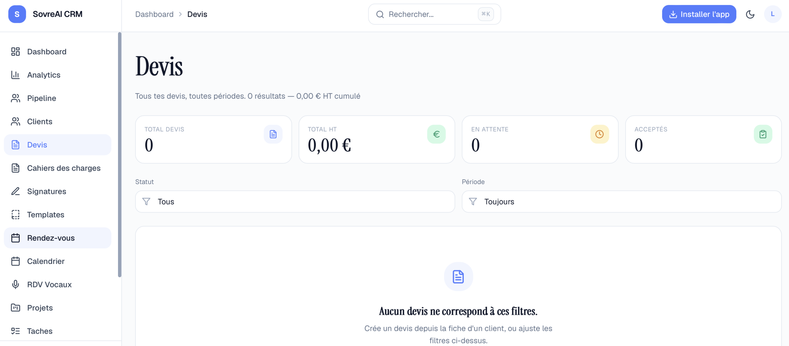Click the Statut funnel filter icon
Screen dimensions: 789x346
pos(146,202)
